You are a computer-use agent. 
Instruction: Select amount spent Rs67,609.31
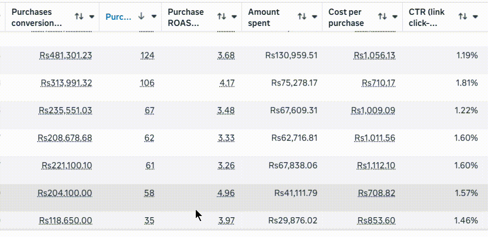[x=294, y=110]
